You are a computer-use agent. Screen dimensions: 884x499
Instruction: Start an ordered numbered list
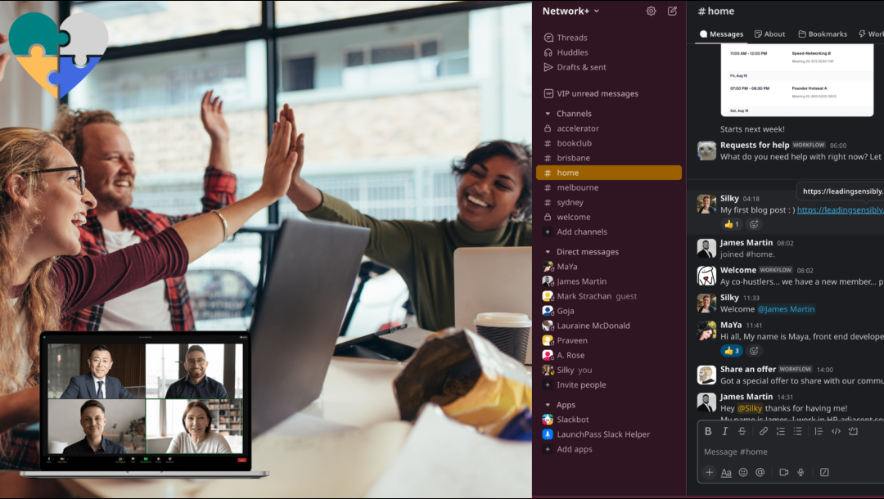coord(780,431)
